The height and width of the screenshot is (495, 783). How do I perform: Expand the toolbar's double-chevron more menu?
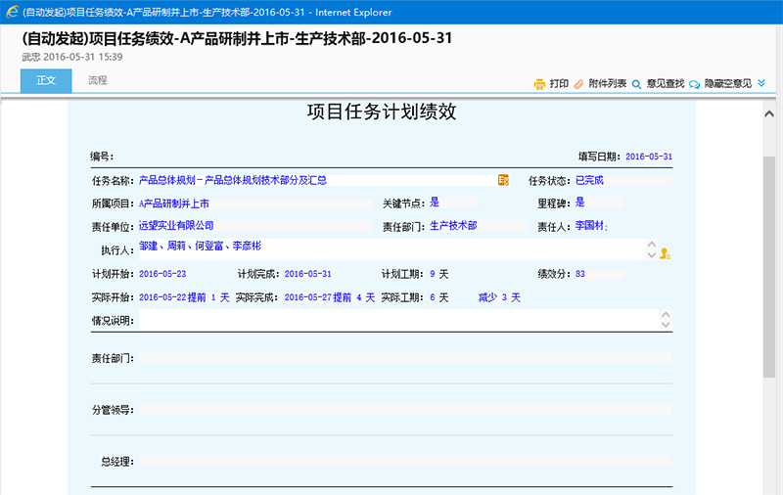pyautogui.click(x=761, y=83)
